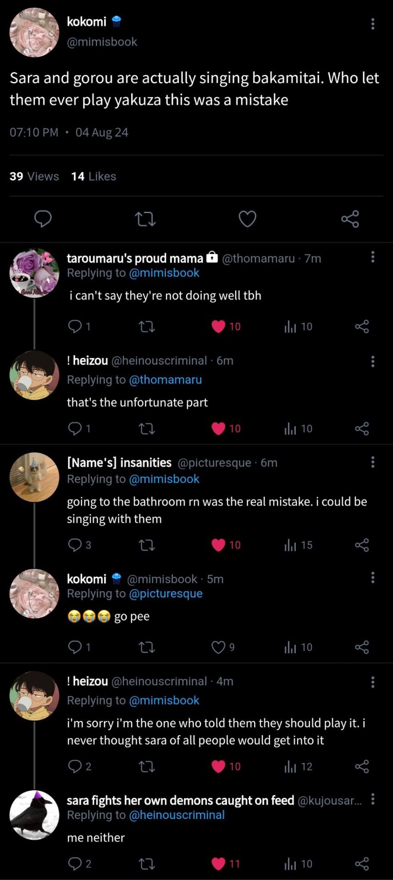Unlike taroumaru's proud mama's reply

click(219, 326)
